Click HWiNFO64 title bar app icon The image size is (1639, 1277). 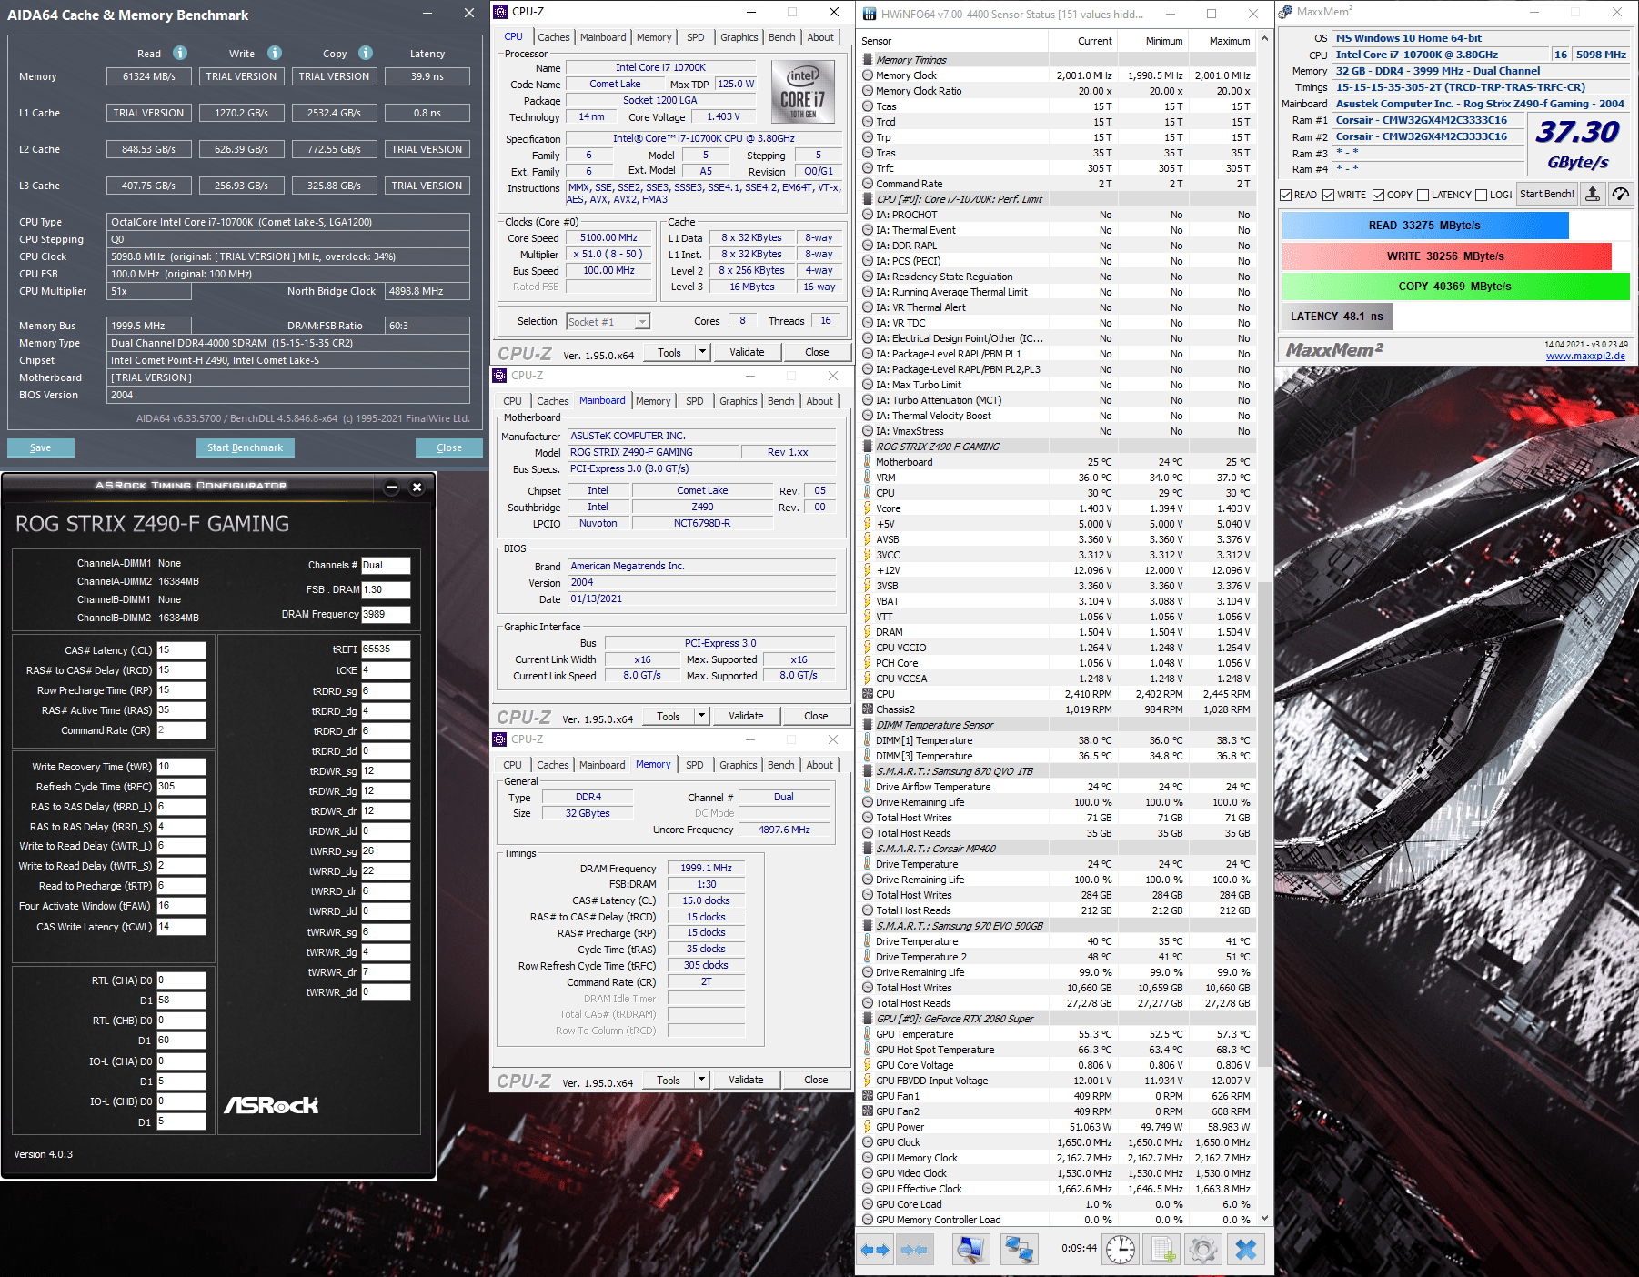[x=870, y=14]
